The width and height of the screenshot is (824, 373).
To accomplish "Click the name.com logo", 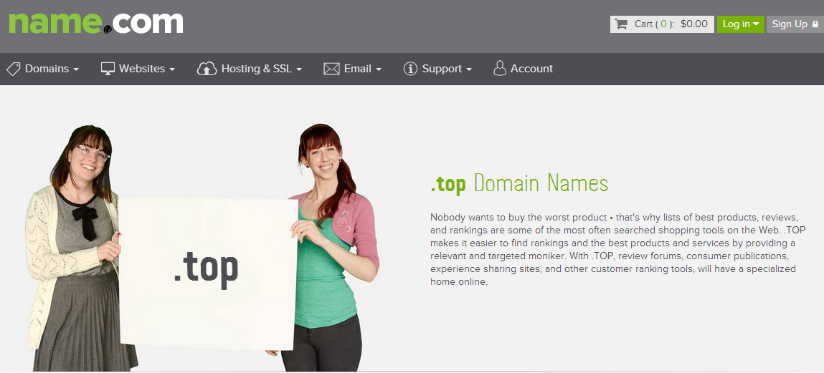I will click(x=96, y=23).
